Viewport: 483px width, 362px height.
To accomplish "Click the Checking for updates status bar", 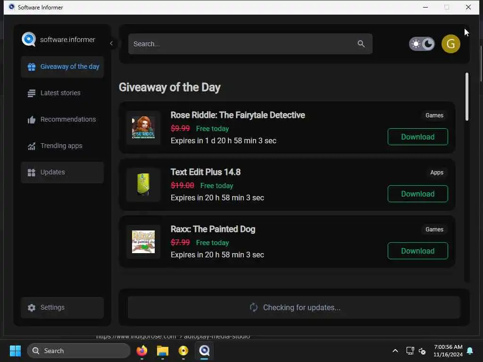I will [x=294, y=307].
